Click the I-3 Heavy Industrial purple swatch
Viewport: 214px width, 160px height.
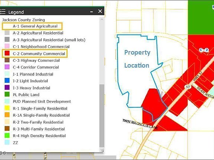point(7,87)
